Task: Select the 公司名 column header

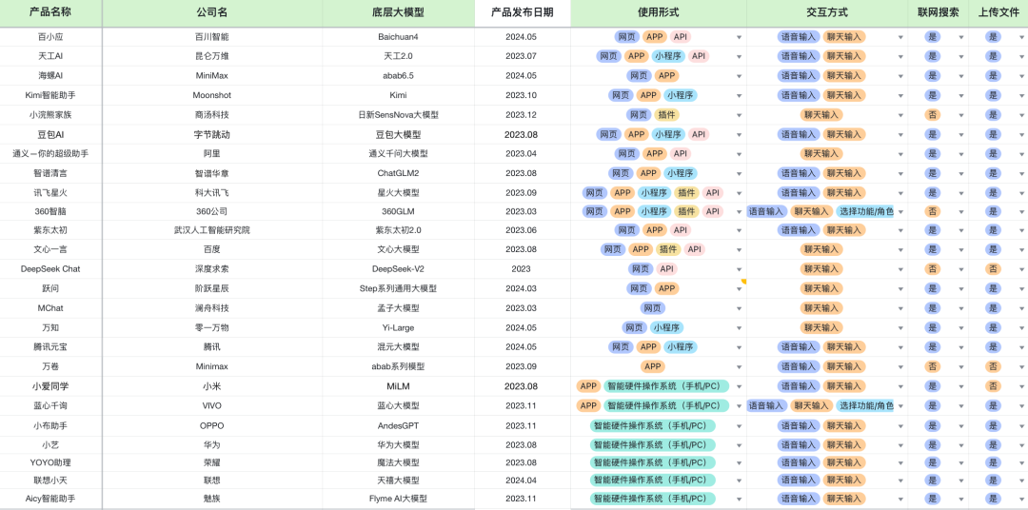Action: click(x=211, y=12)
